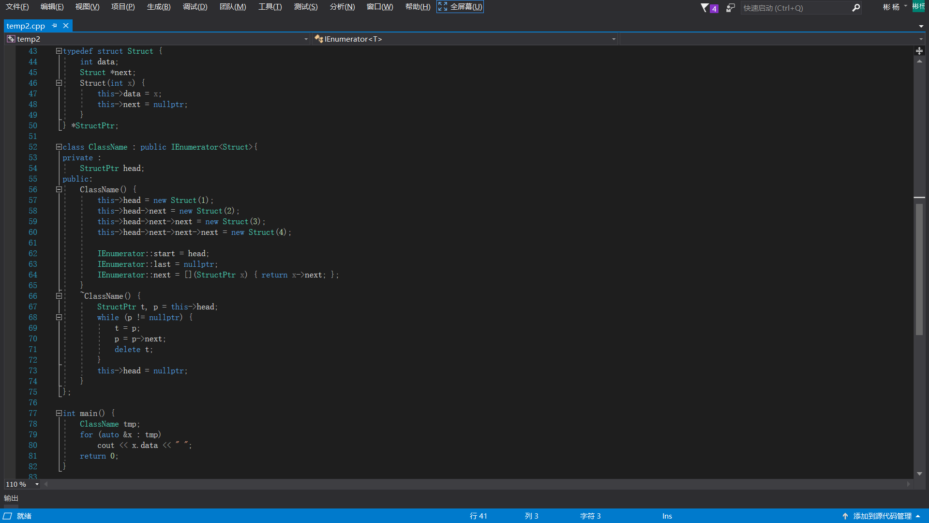Click the green user avatar

[x=918, y=6]
